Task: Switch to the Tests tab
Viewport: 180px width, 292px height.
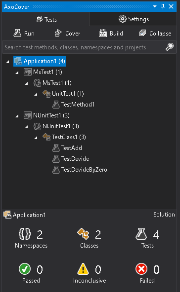Action: click(46, 19)
